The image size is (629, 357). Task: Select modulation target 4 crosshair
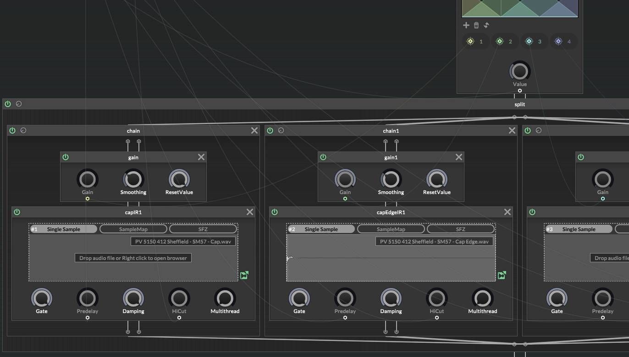click(558, 41)
